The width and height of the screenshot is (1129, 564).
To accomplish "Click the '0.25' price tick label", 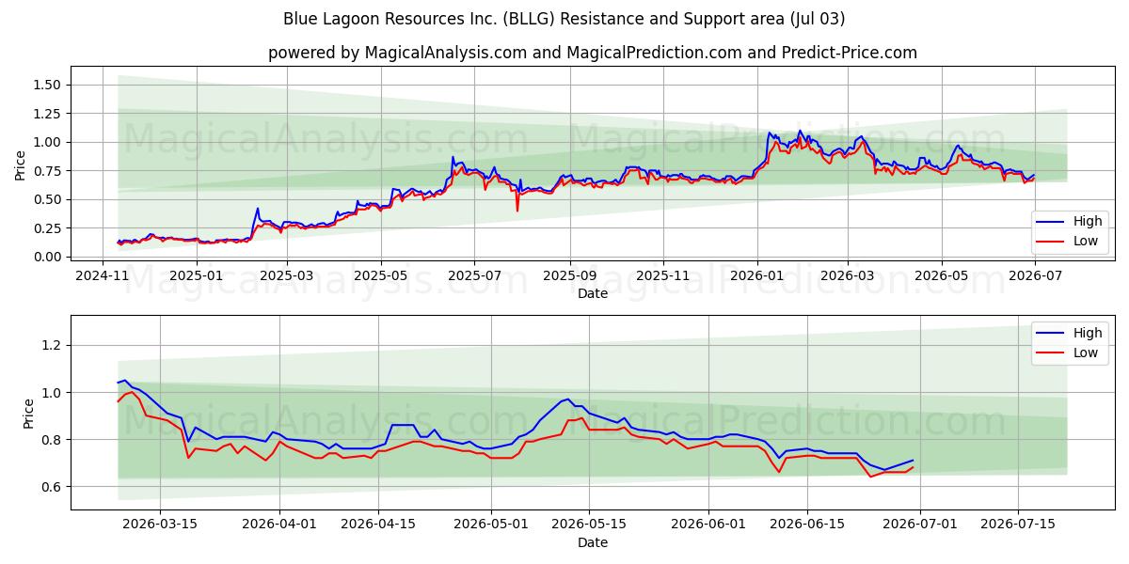I will pos(47,228).
